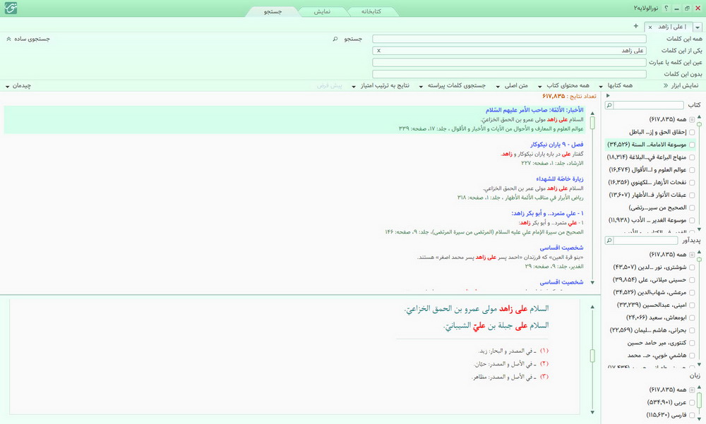Click the text preview scrollbar thumb
Screen dimensions: 706x424
(592, 356)
